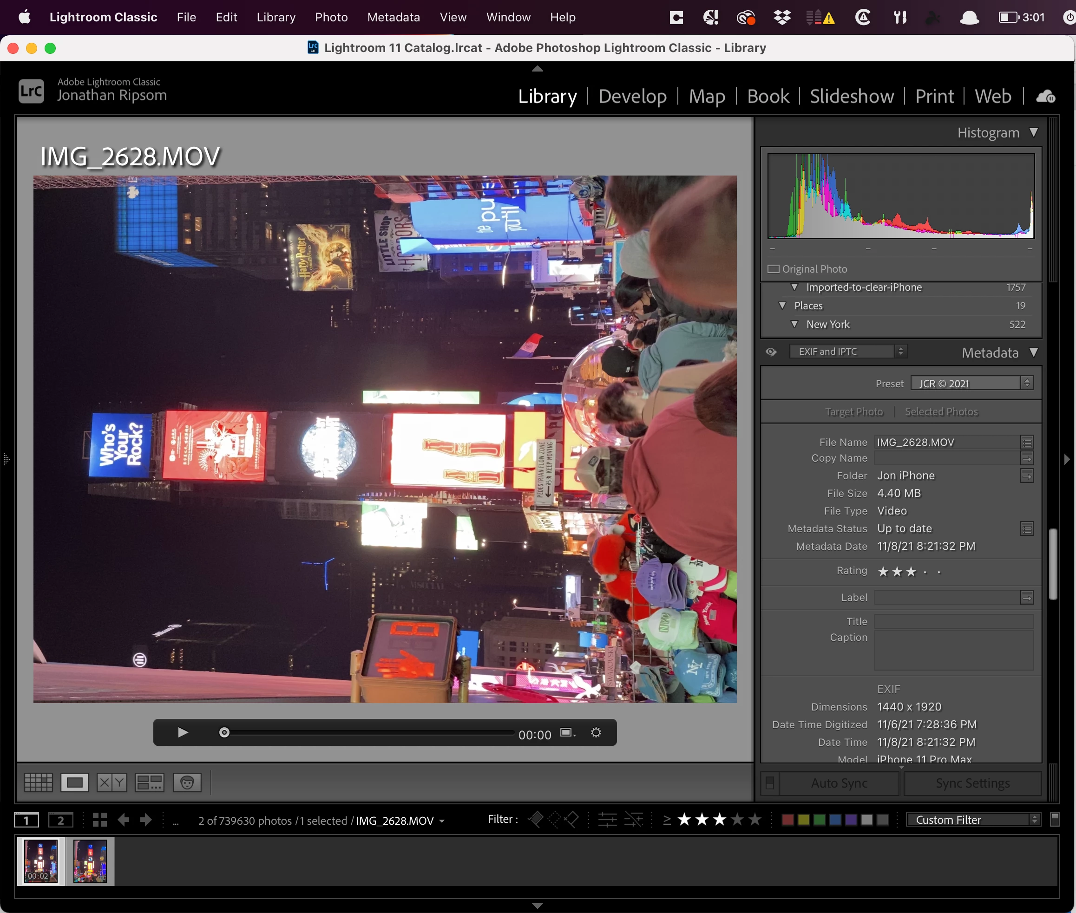Toggle the filter switch at far right

(1054, 819)
